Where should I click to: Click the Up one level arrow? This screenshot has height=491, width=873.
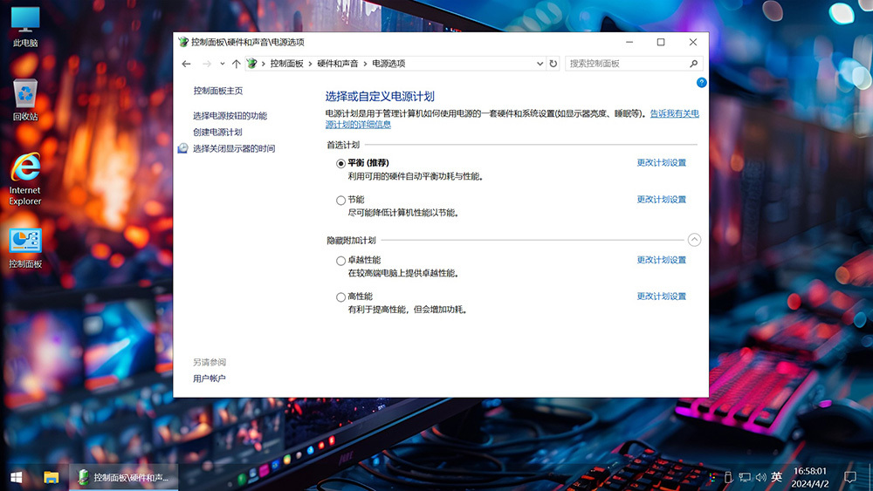pyautogui.click(x=236, y=64)
